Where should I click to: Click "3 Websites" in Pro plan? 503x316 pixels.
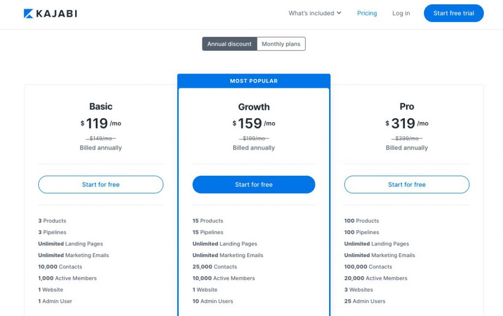(359, 290)
